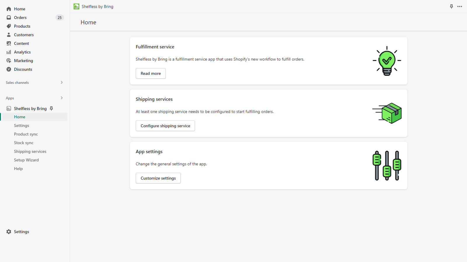467x262 pixels.
Task: Click the Analytics bar chart icon
Action: (9, 52)
